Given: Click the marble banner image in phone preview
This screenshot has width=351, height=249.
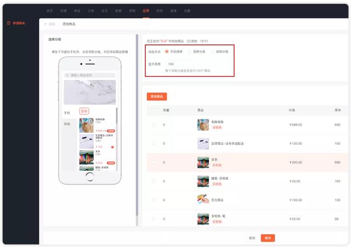Looking at the screenshot, I should pyautogui.click(x=90, y=92).
